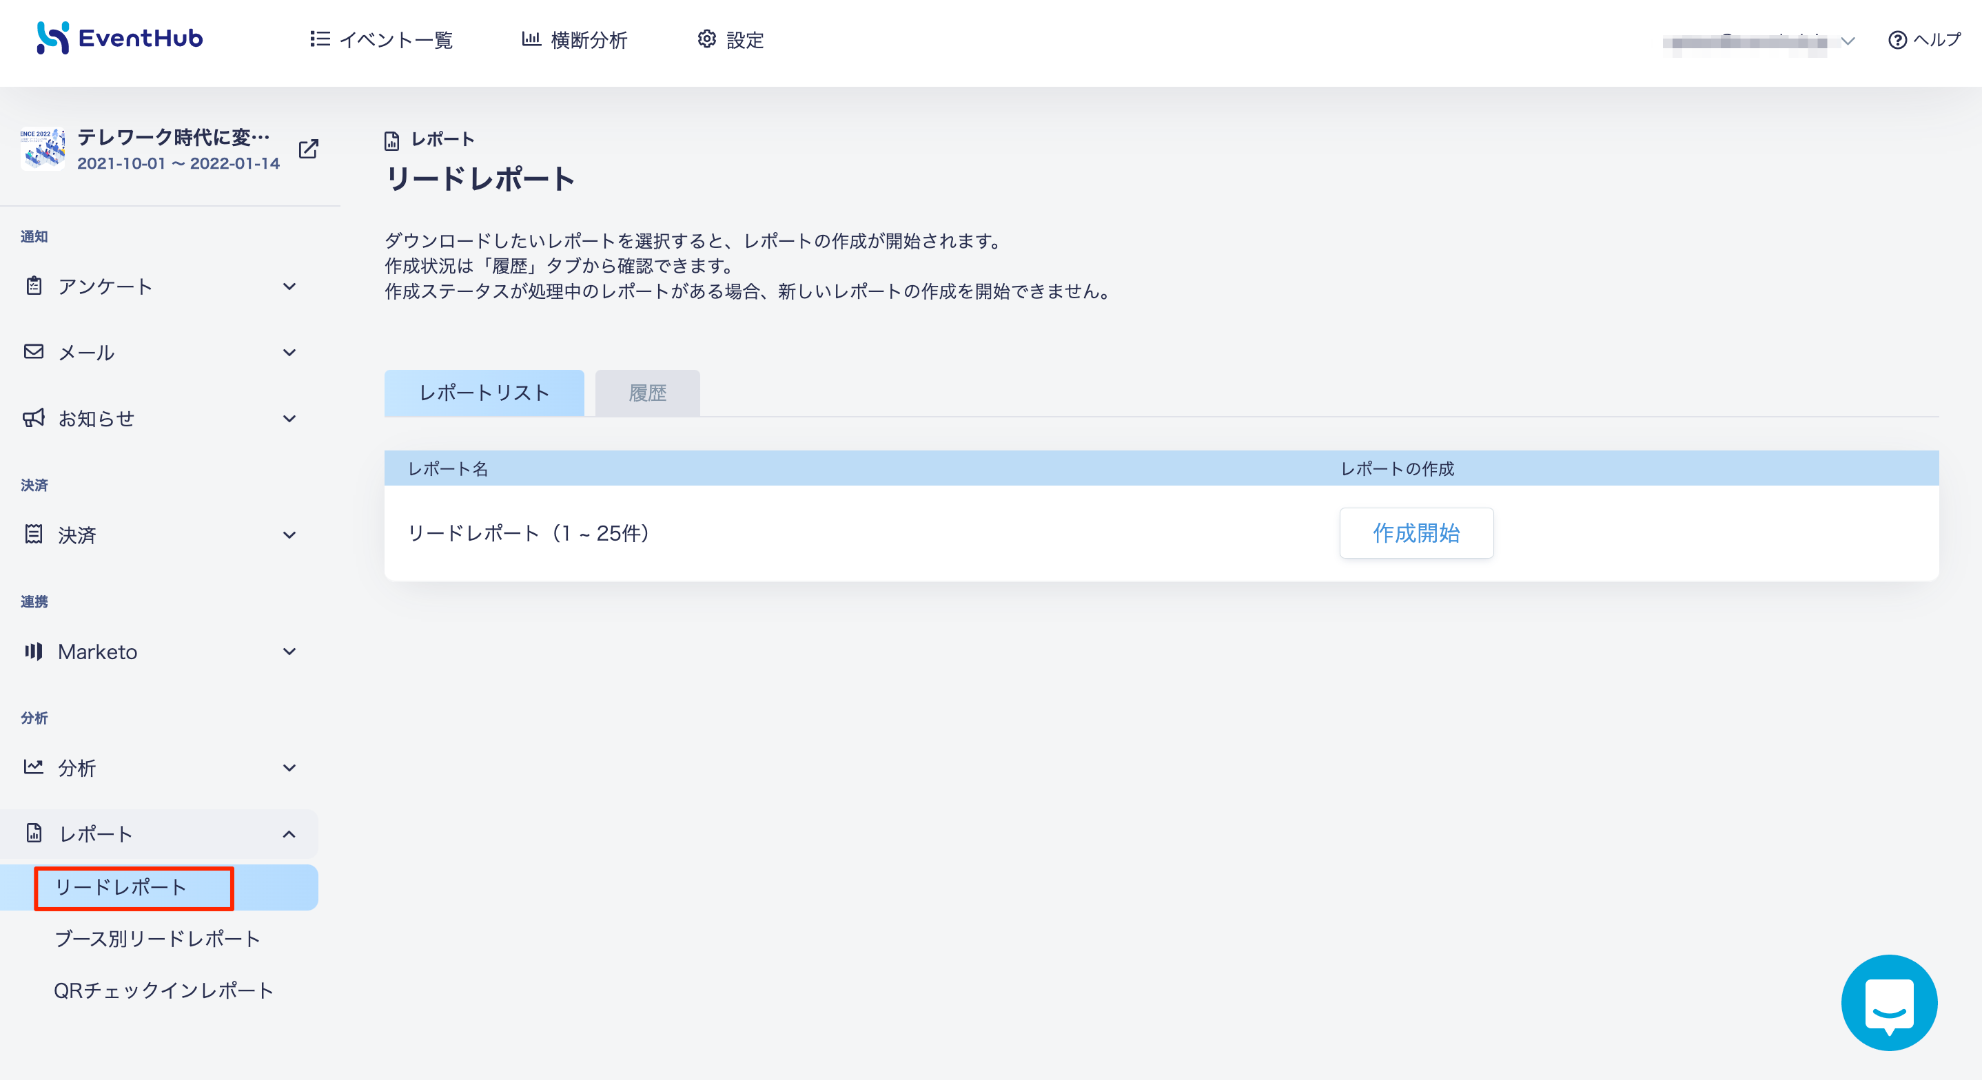Expand the 決済 menu chevron
1982x1080 pixels.
pos(289,534)
